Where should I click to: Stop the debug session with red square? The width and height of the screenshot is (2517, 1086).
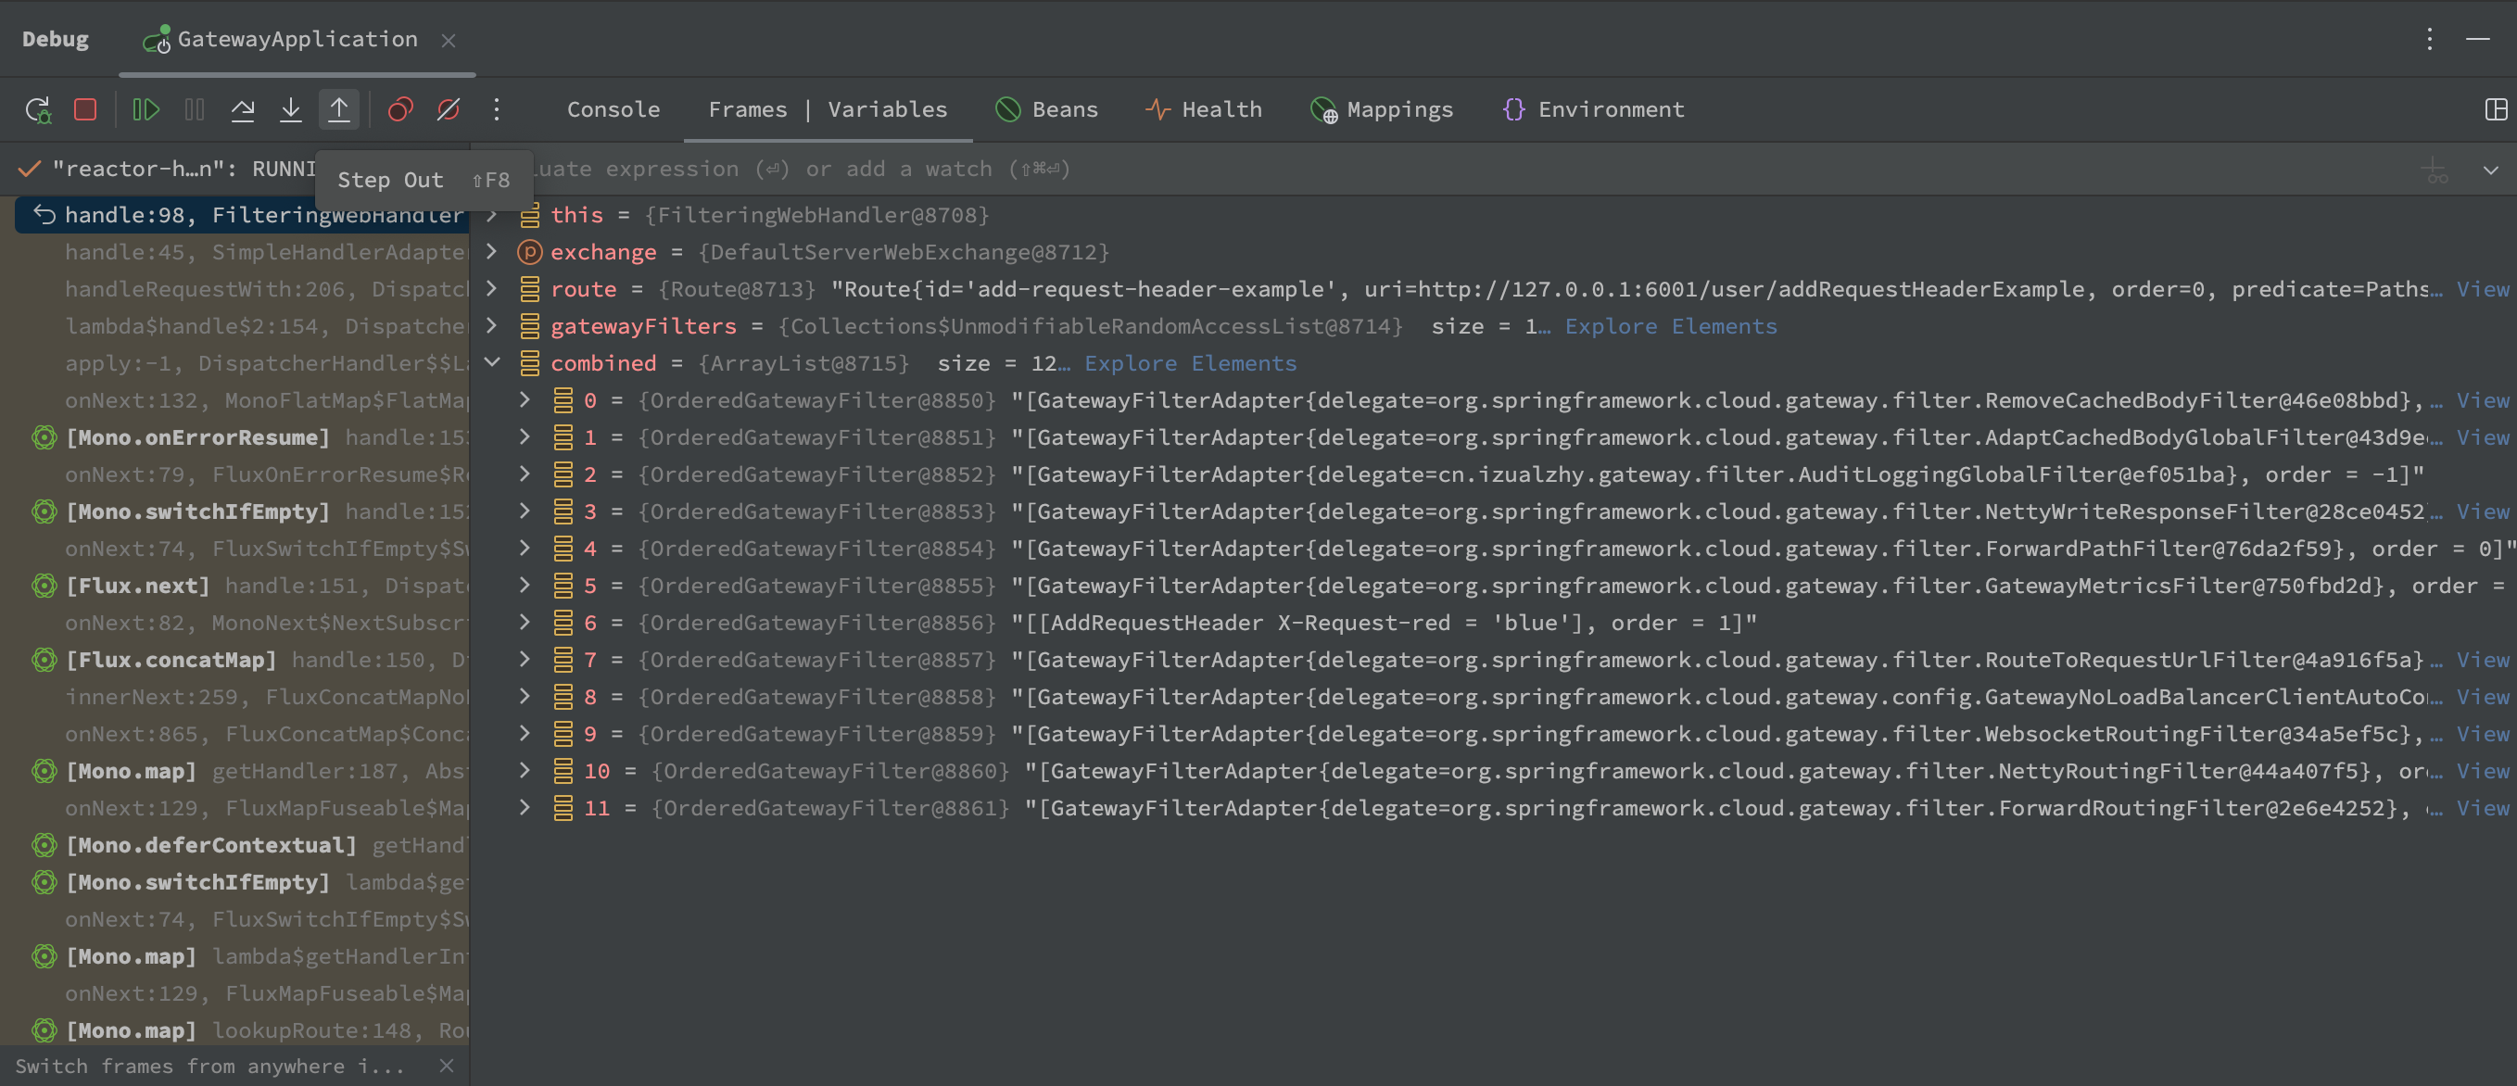pyautogui.click(x=85, y=109)
